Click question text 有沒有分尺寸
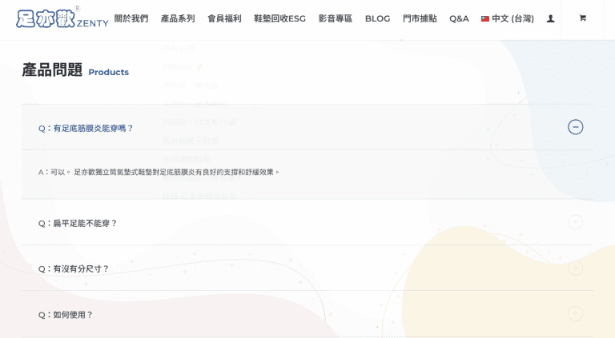This screenshot has width=615, height=338. tap(74, 269)
